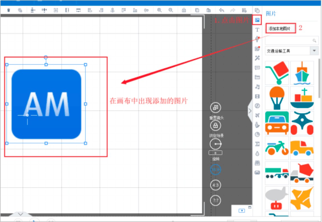Open the folder icon in sidebar
322x222 pixels.
tap(257, 77)
